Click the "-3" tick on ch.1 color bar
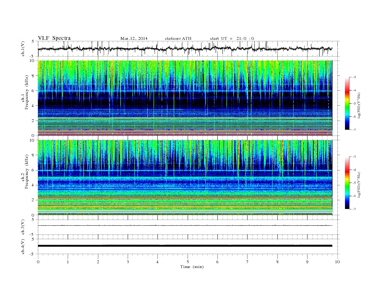This screenshot has width=380, height=294. [x=354, y=77]
